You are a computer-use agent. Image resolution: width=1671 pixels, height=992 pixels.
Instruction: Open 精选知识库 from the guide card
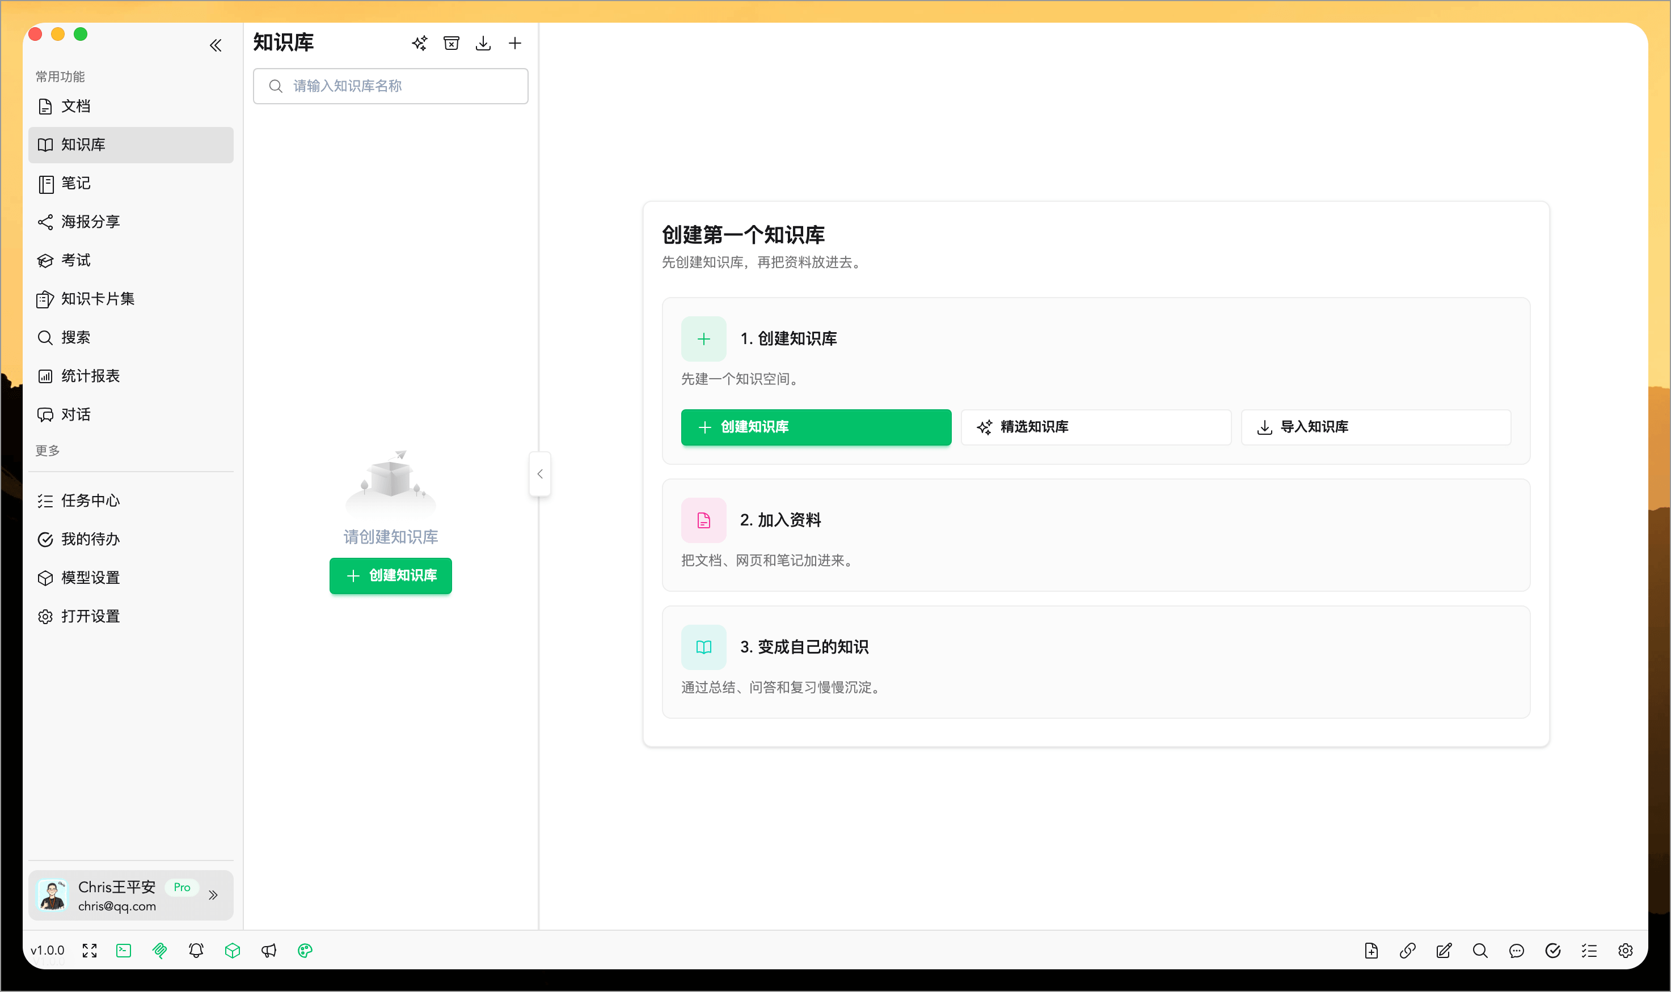1095,427
